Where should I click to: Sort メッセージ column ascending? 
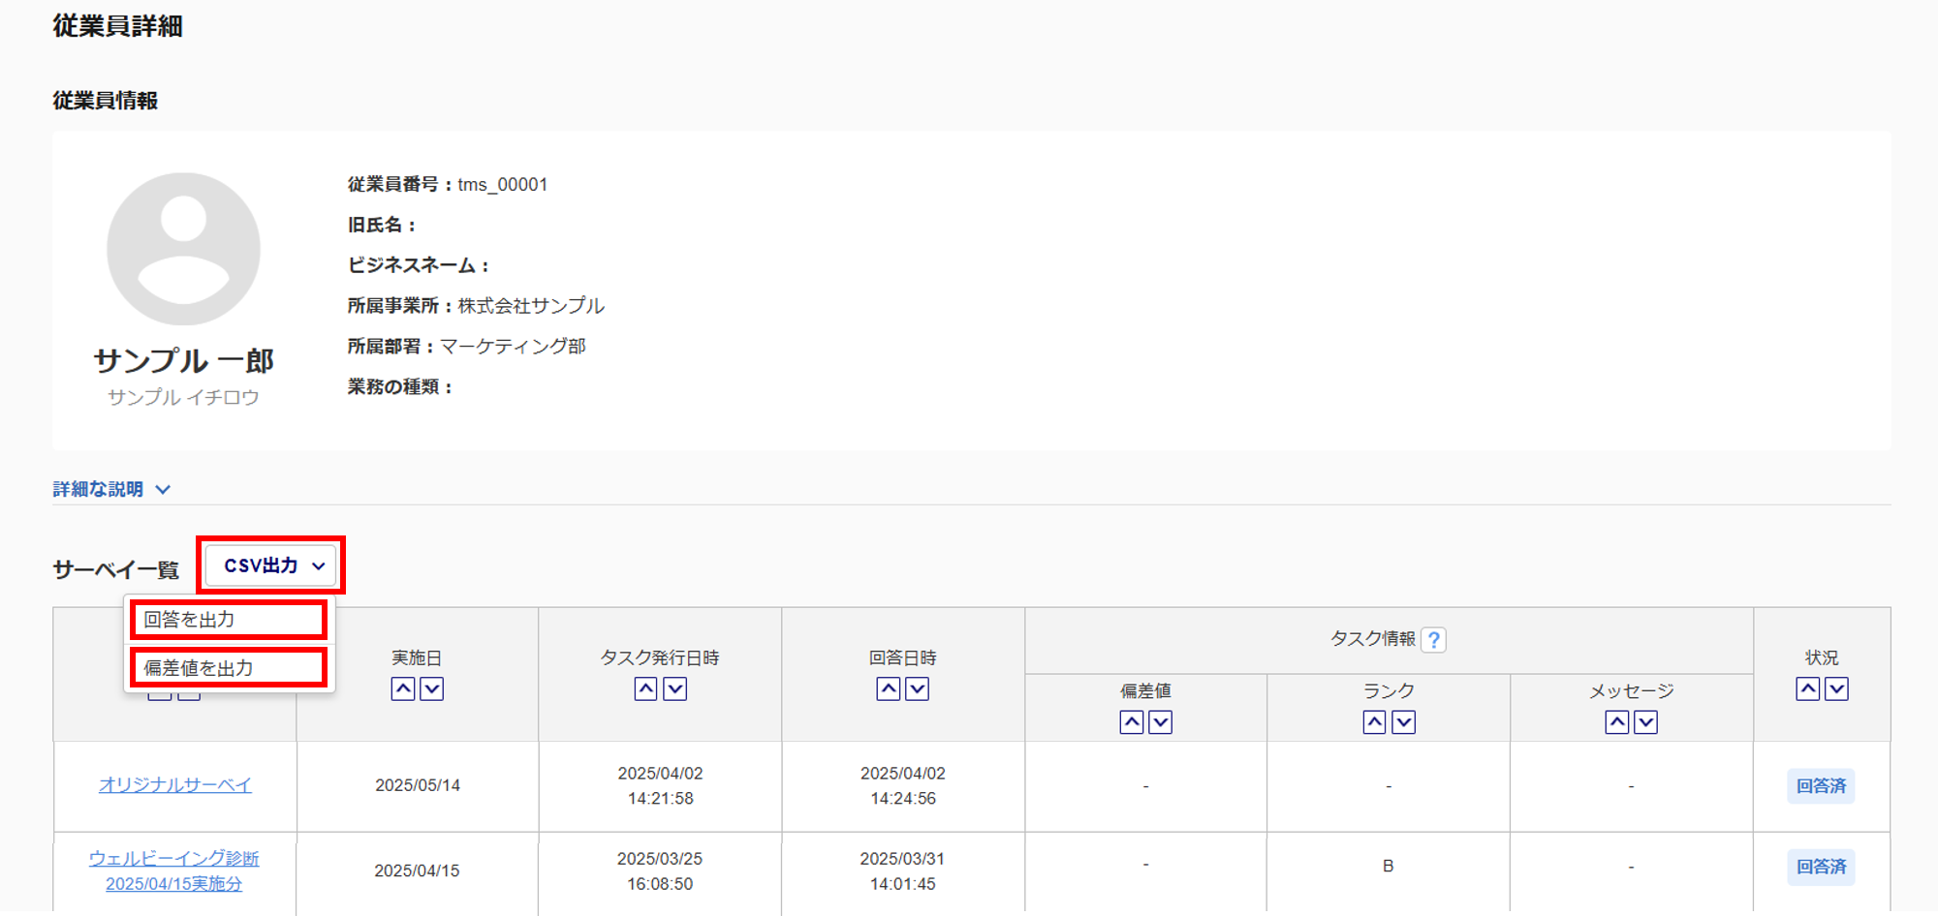point(1616,722)
